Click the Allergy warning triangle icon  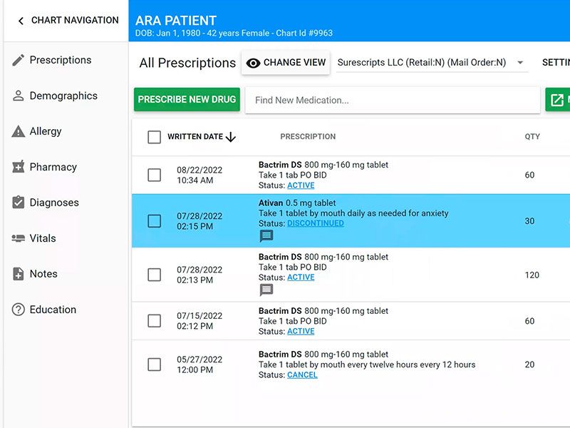tap(19, 131)
